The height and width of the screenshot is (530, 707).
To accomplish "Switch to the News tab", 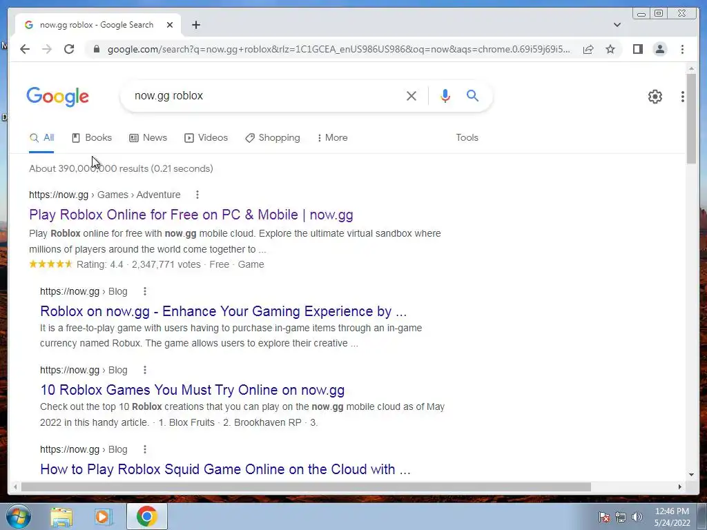I will [x=148, y=138].
